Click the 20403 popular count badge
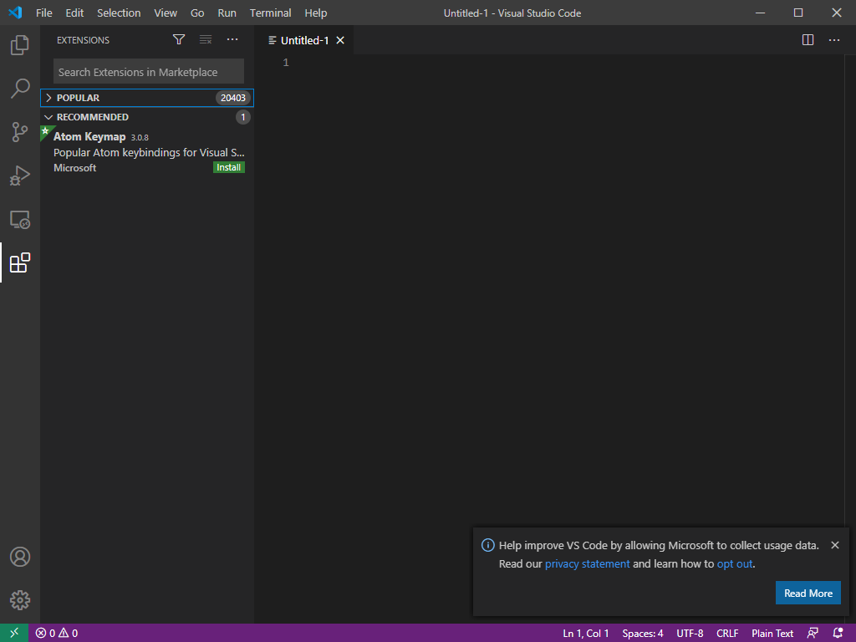This screenshot has height=642, width=856. 233,98
